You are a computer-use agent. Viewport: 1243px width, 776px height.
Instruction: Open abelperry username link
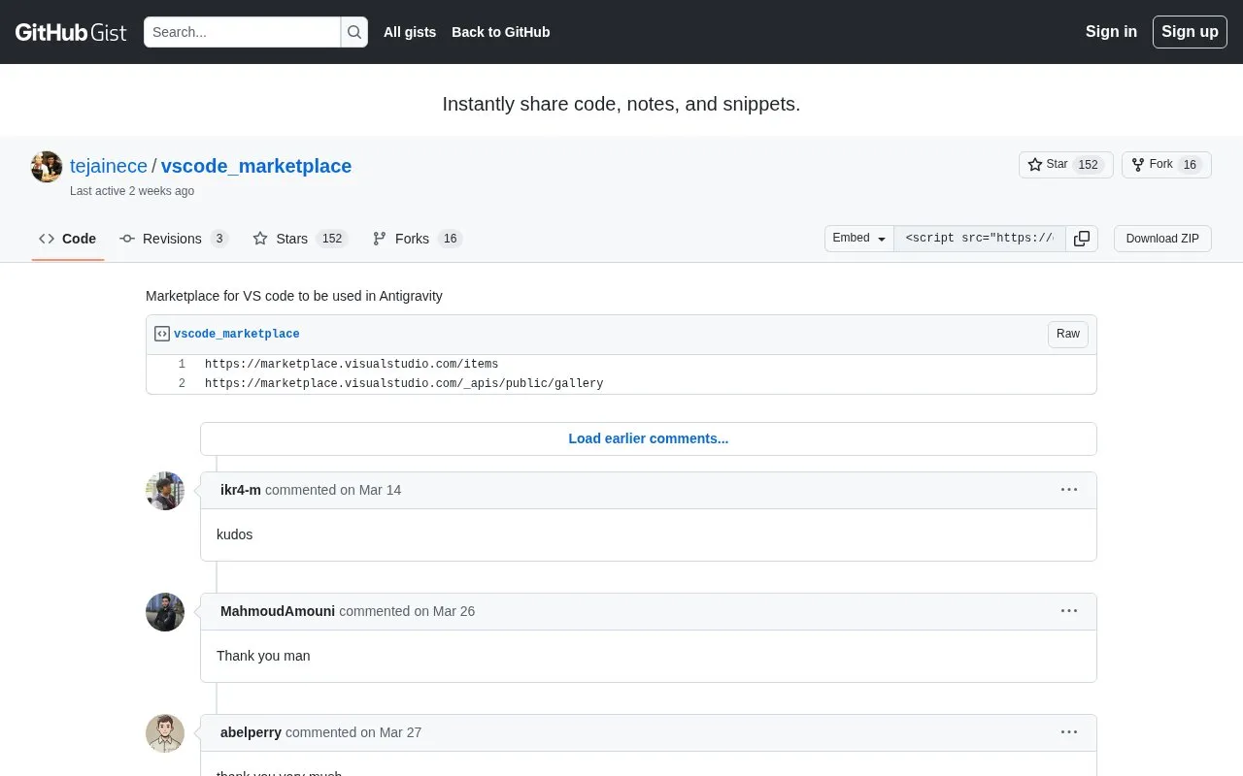coord(251,732)
